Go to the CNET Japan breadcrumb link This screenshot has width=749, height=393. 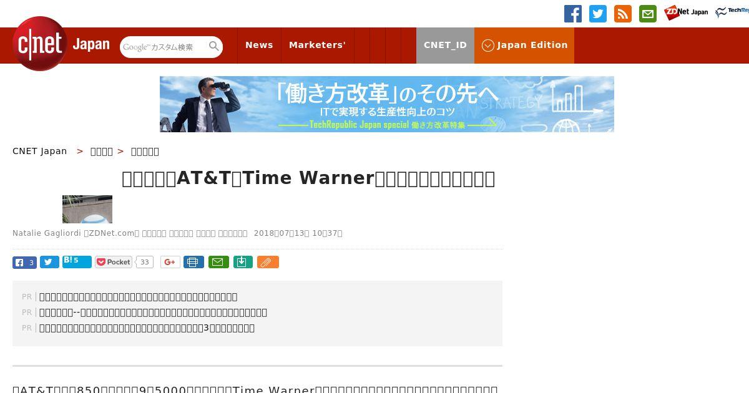coord(40,151)
